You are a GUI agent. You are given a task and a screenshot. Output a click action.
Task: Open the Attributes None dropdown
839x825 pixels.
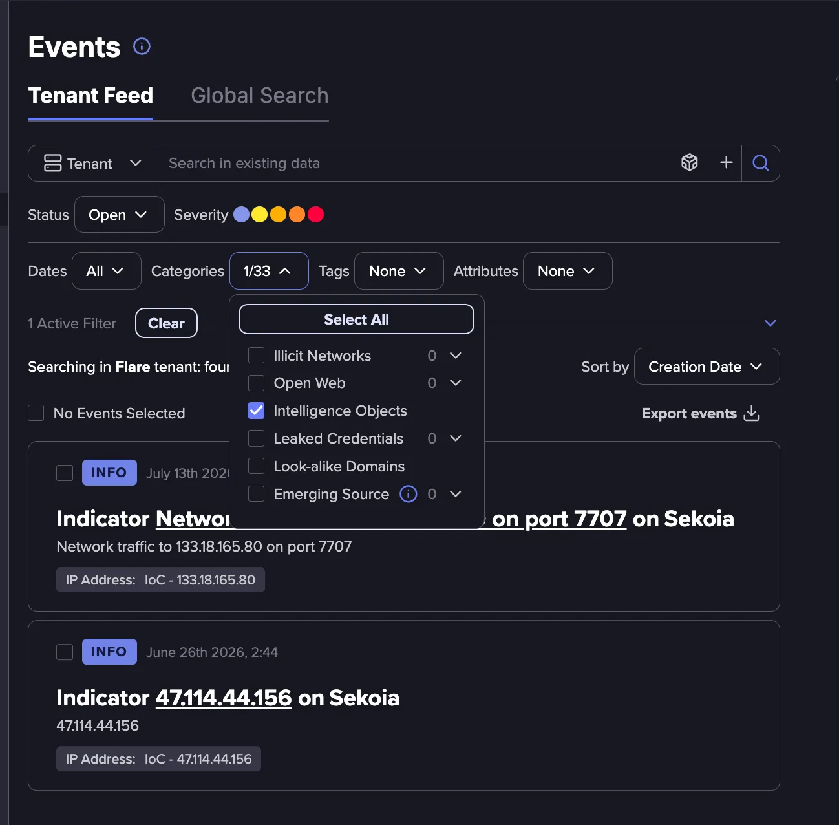pyautogui.click(x=568, y=271)
